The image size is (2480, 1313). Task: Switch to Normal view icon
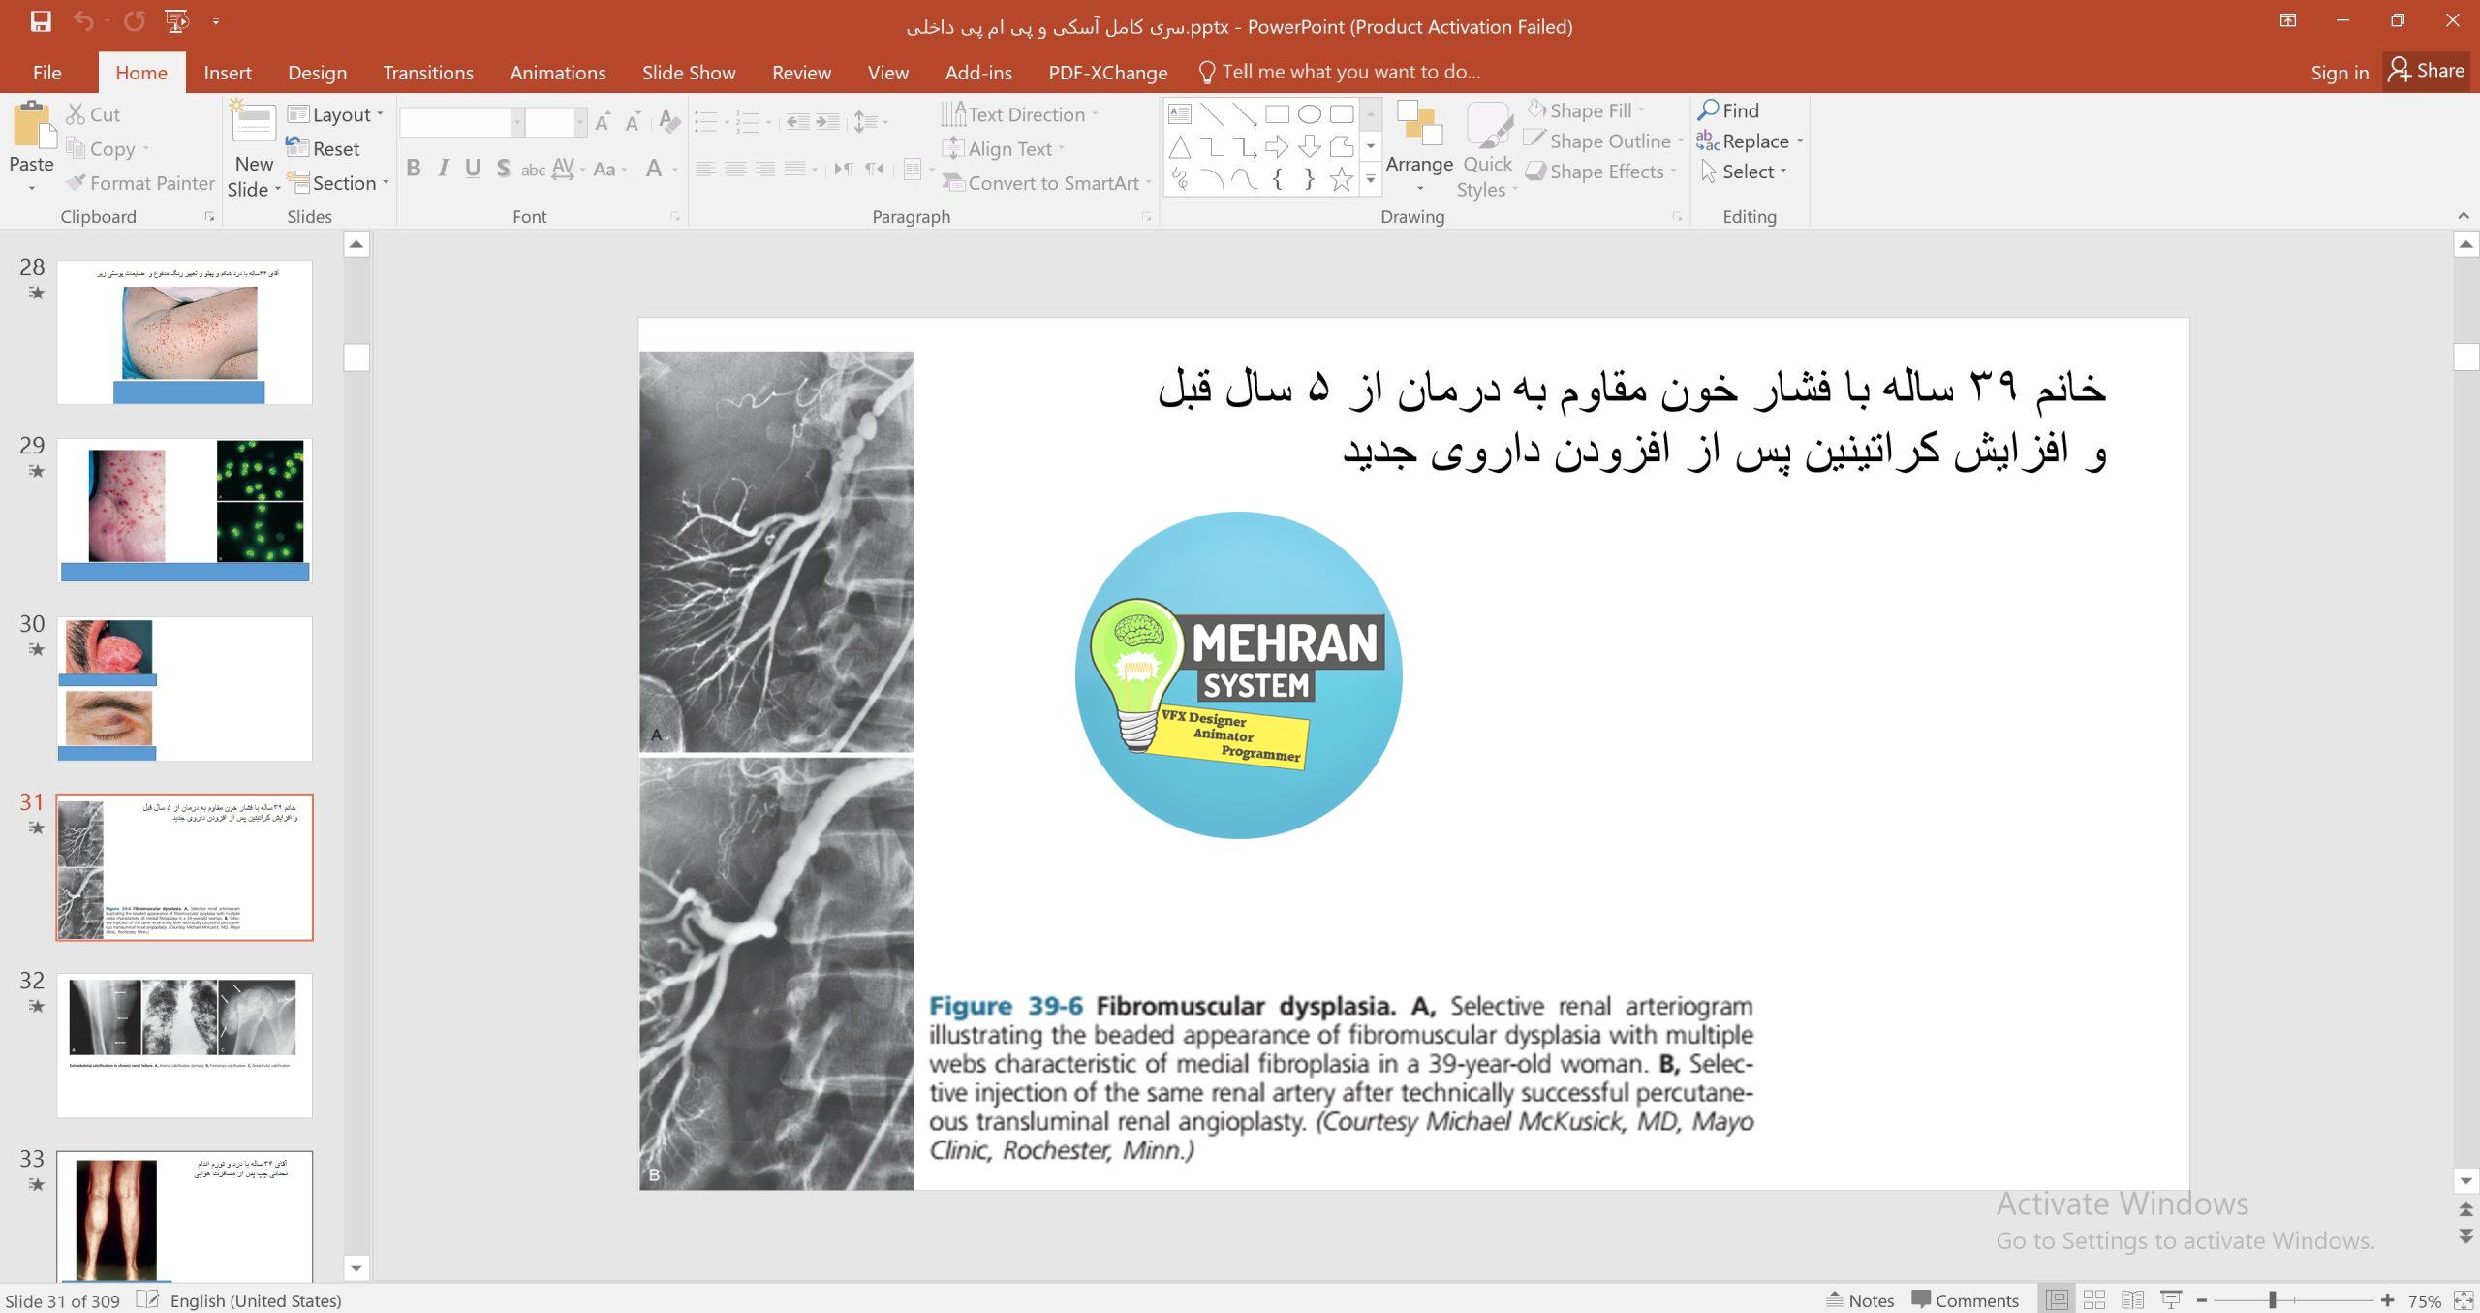tap(2057, 1300)
